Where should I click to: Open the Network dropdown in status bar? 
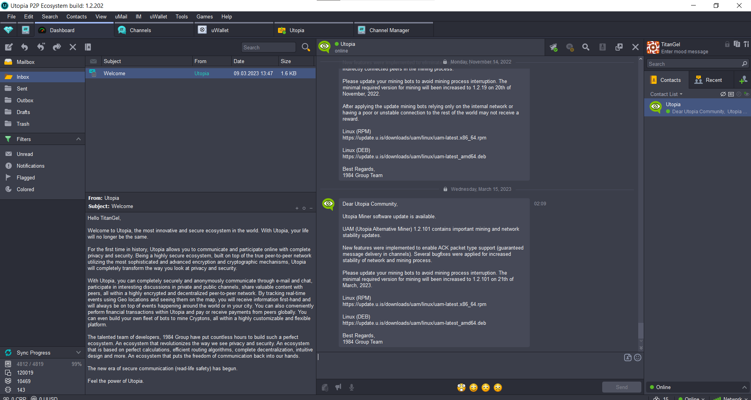coord(731,398)
